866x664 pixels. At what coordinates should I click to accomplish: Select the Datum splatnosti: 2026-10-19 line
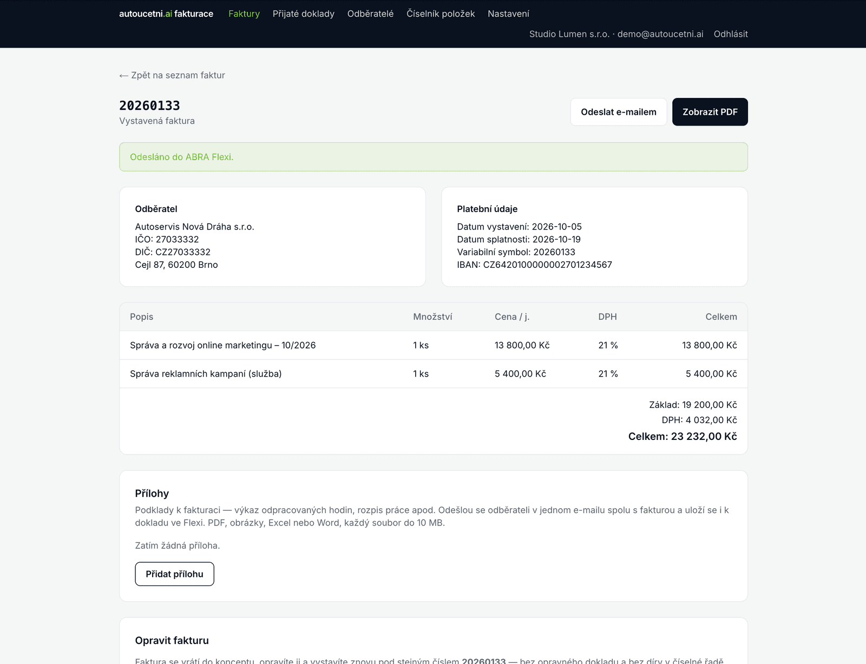coord(519,239)
